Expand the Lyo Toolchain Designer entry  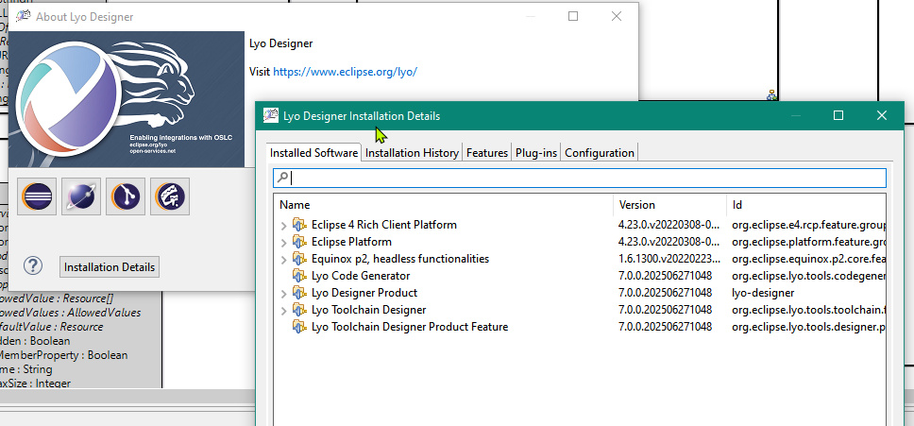(x=284, y=310)
